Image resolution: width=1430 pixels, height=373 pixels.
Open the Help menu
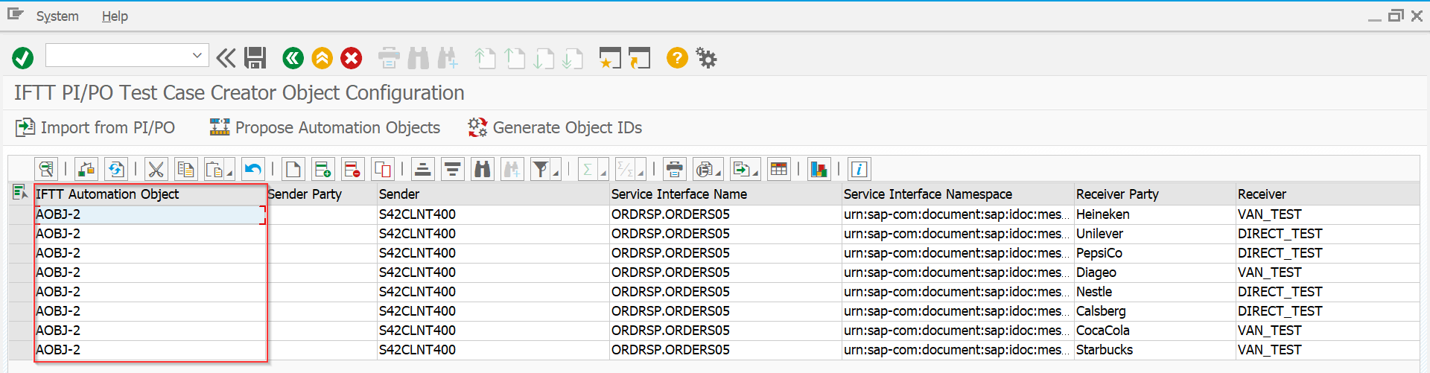coord(115,16)
